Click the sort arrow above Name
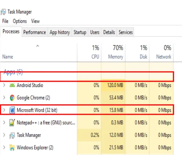The image size is (182, 155). 38,46
